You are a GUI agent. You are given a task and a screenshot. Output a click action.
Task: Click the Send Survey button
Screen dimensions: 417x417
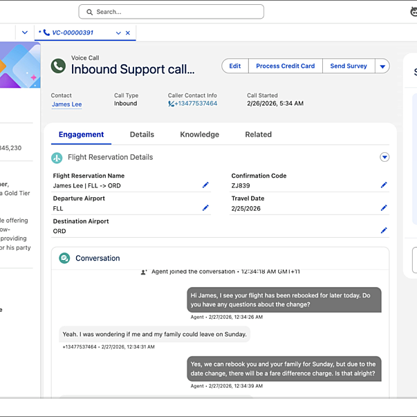349,66
